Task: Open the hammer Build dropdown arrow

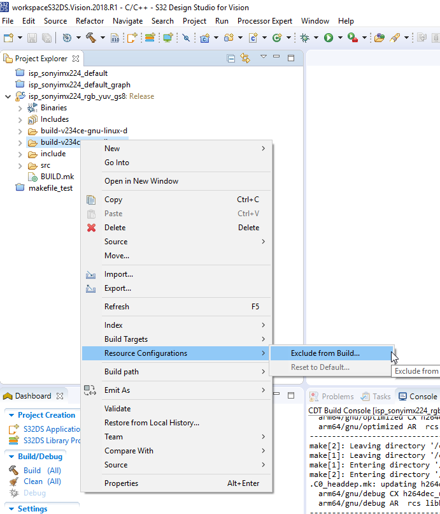Action: [103, 38]
